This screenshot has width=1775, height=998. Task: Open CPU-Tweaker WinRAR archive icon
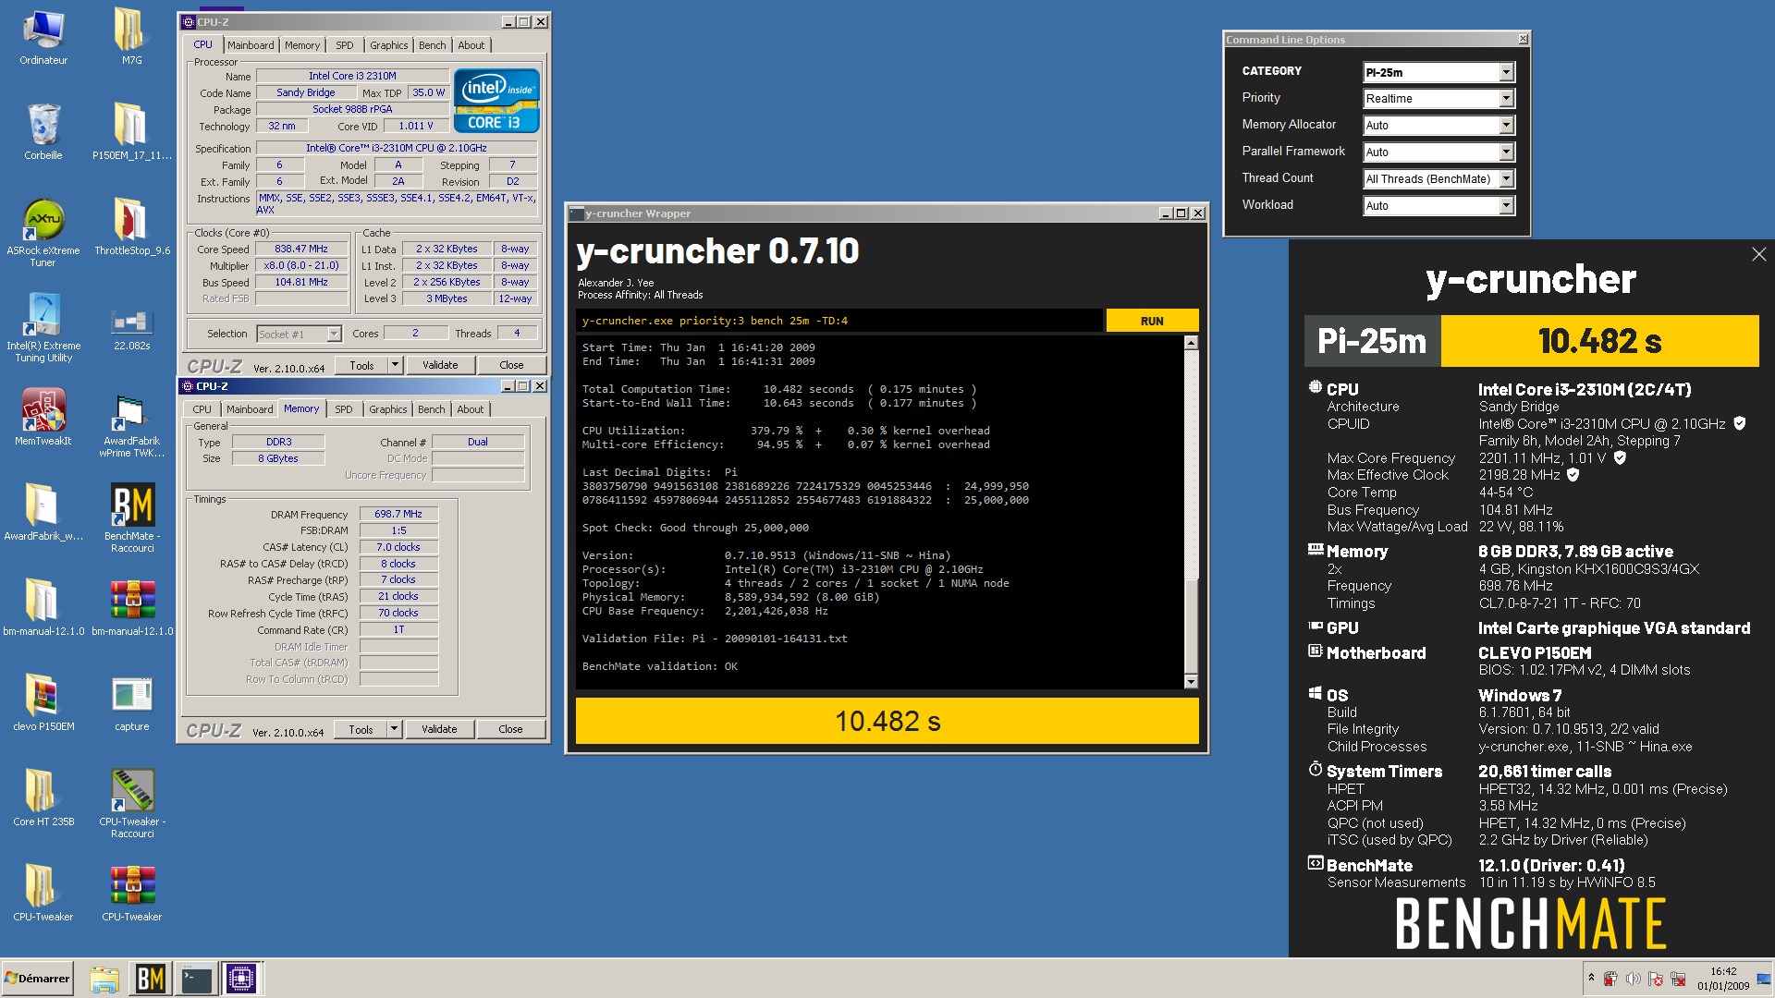(x=131, y=893)
